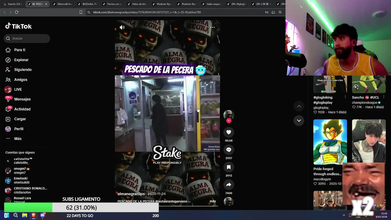This screenshot has height=220, width=391.
Task: Open the Actividad notifications
Action: click(x=22, y=109)
